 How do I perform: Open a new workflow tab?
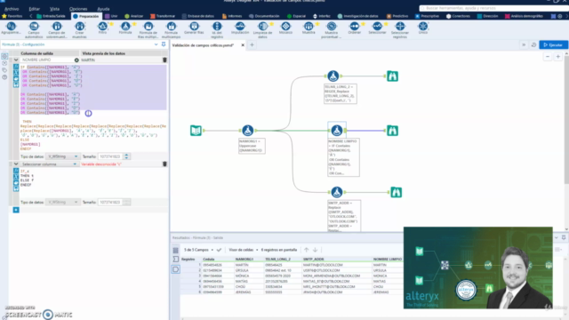(x=252, y=45)
